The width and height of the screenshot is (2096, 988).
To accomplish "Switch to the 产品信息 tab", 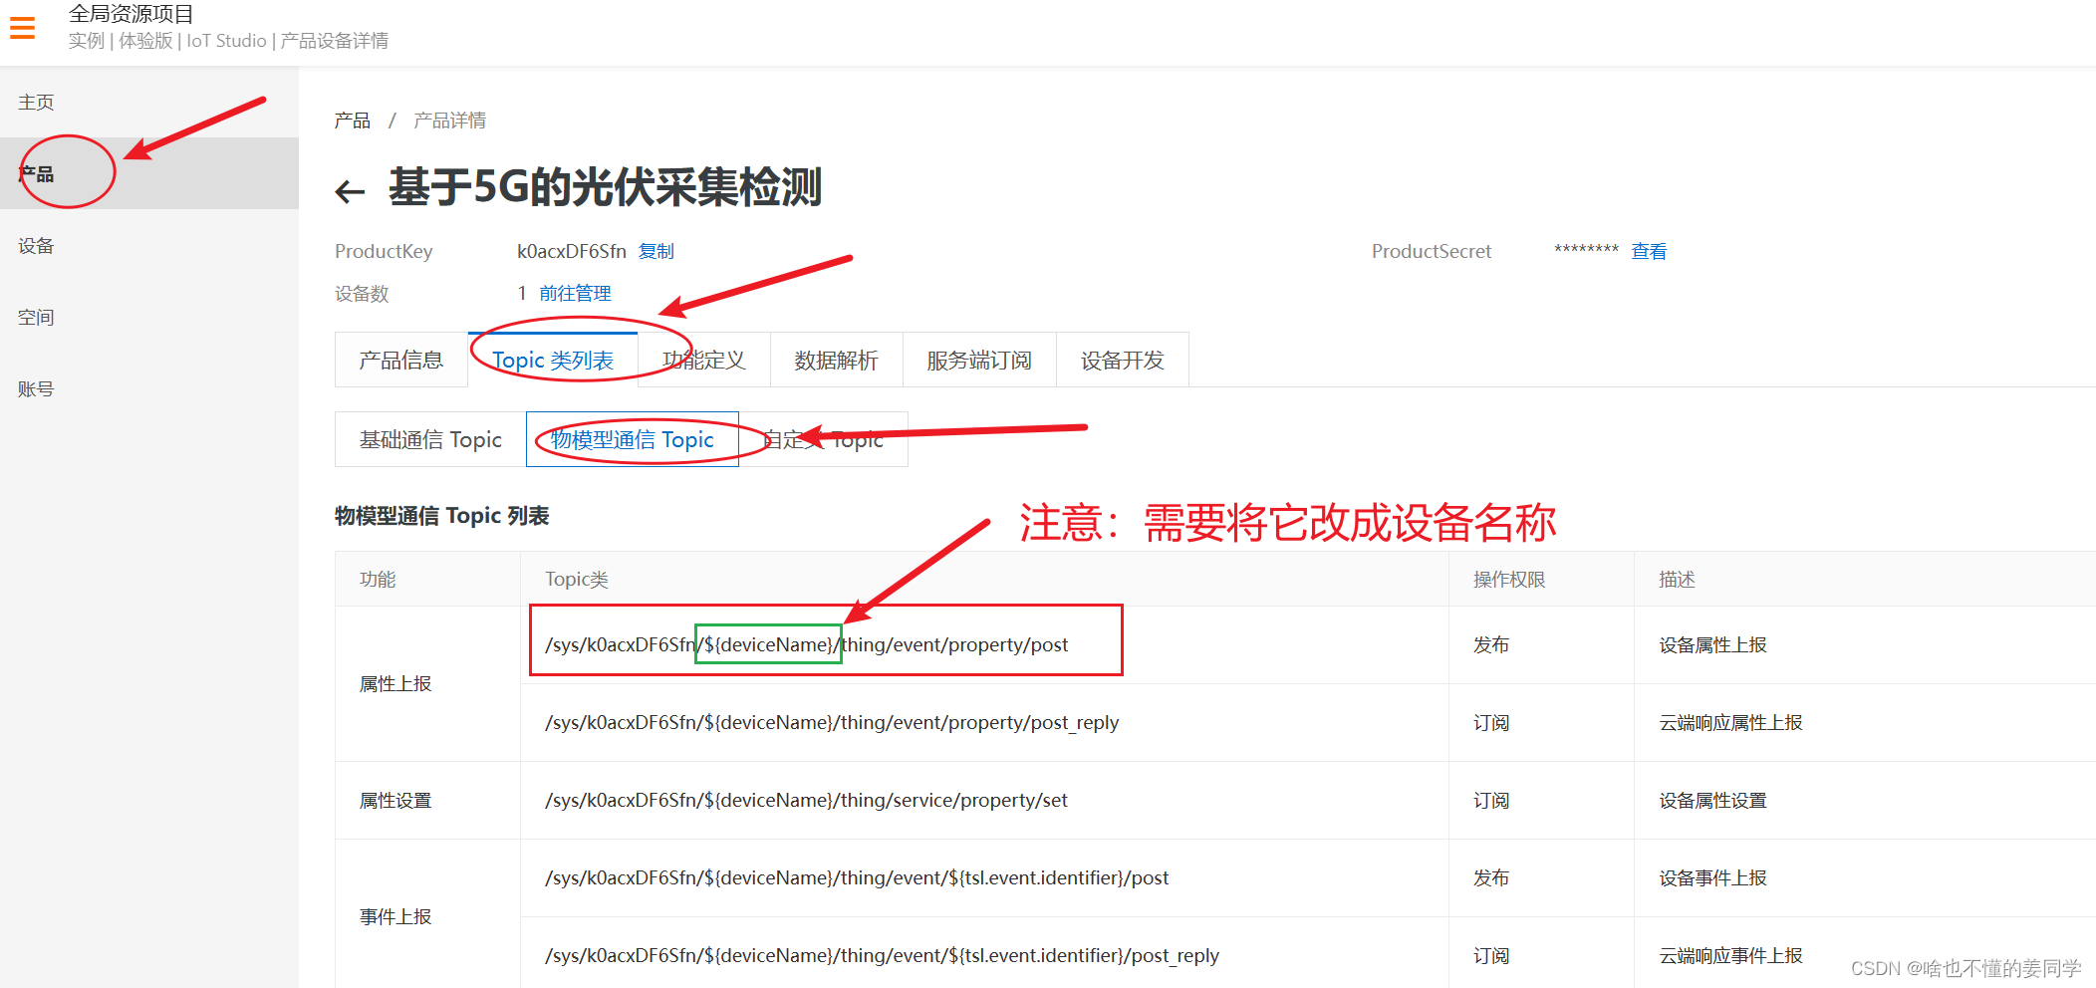I will tap(400, 360).
